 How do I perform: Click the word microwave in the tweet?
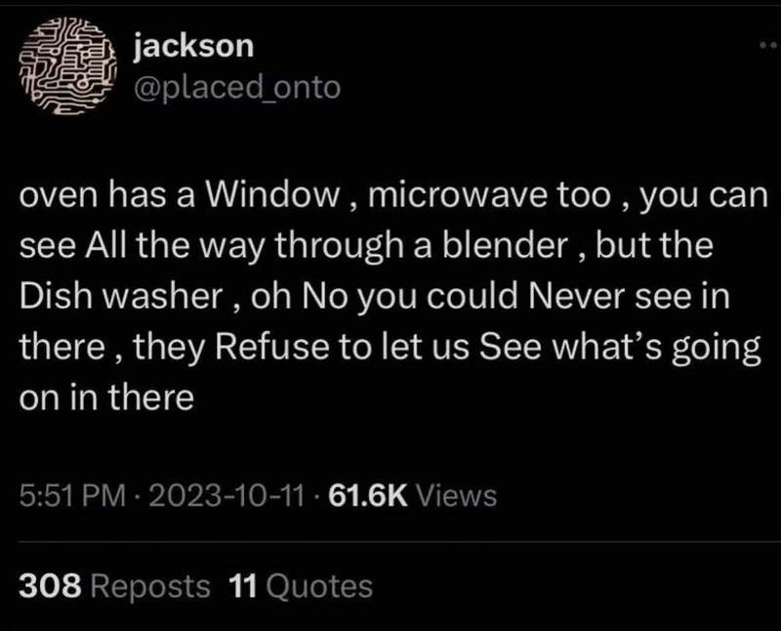point(458,194)
